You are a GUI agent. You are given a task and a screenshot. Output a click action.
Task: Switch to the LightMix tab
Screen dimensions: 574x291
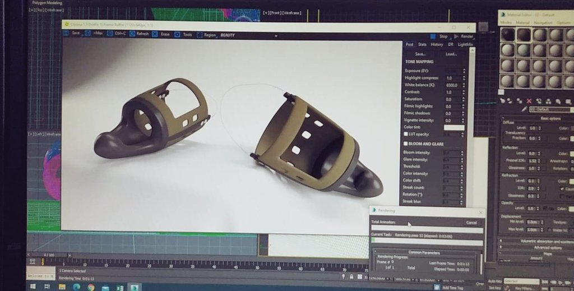(x=465, y=45)
